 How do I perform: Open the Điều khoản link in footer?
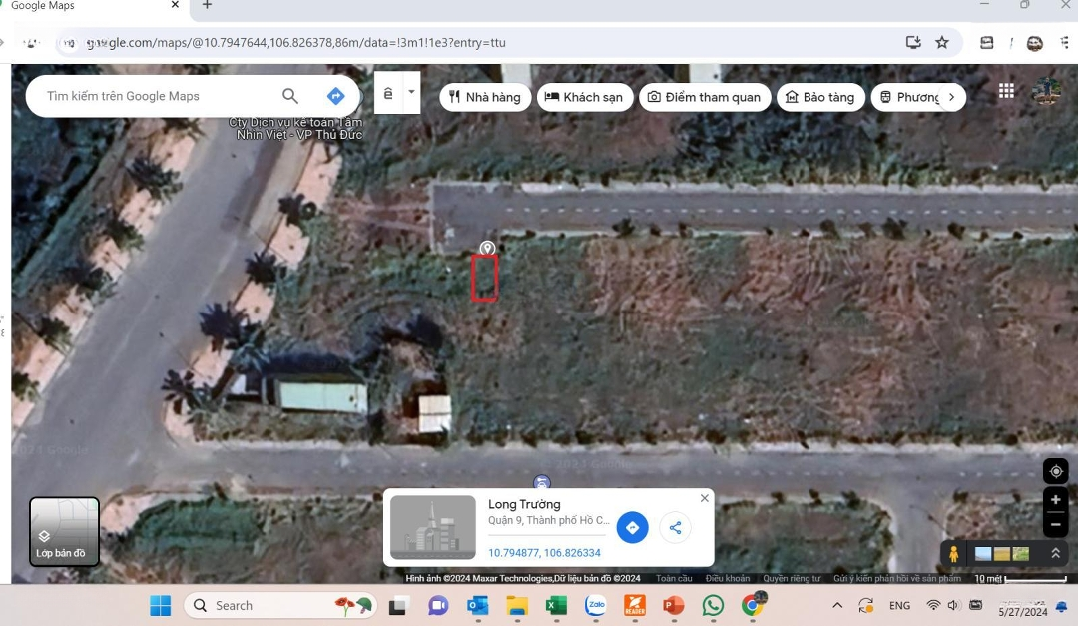[727, 578]
